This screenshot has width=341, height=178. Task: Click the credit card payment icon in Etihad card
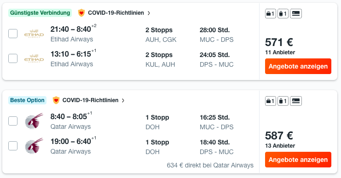(x=296, y=14)
